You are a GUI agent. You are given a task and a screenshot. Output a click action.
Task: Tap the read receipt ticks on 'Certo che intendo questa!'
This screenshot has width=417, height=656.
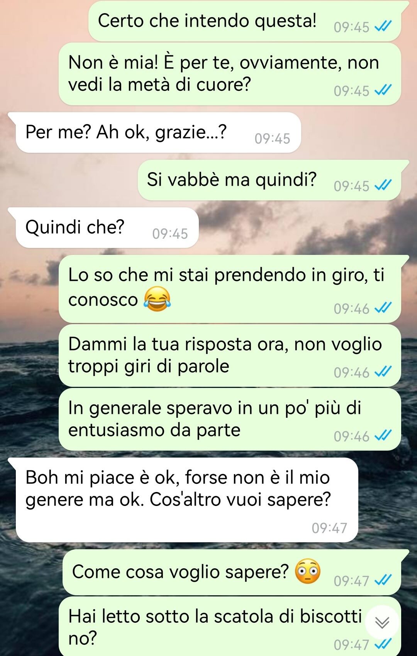click(x=383, y=27)
